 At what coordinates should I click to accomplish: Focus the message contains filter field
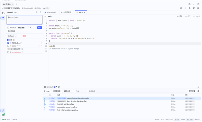pos(137,91)
